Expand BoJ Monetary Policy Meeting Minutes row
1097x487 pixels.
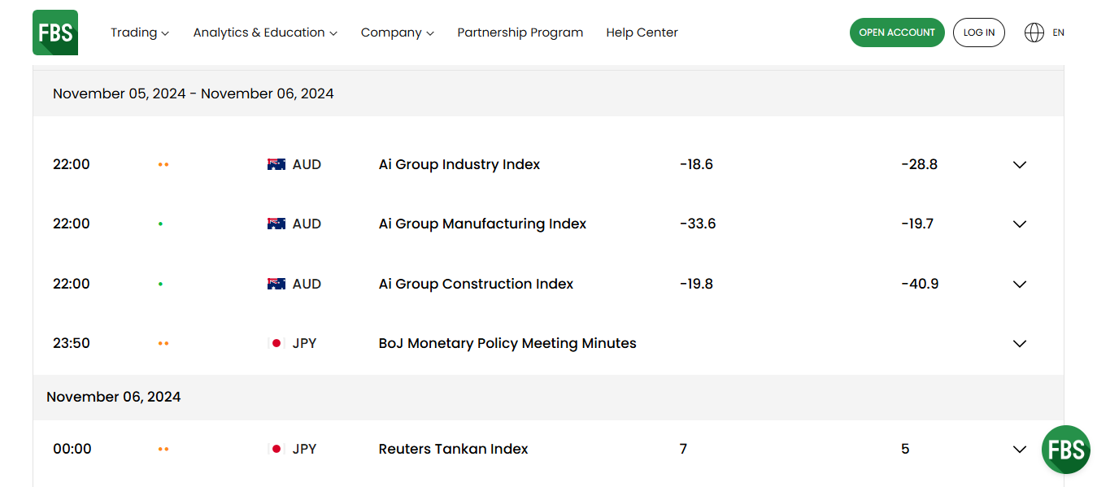[x=1019, y=343]
